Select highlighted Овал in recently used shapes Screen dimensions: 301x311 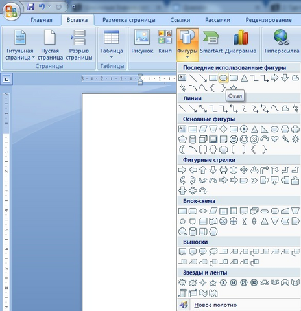click(x=223, y=78)
